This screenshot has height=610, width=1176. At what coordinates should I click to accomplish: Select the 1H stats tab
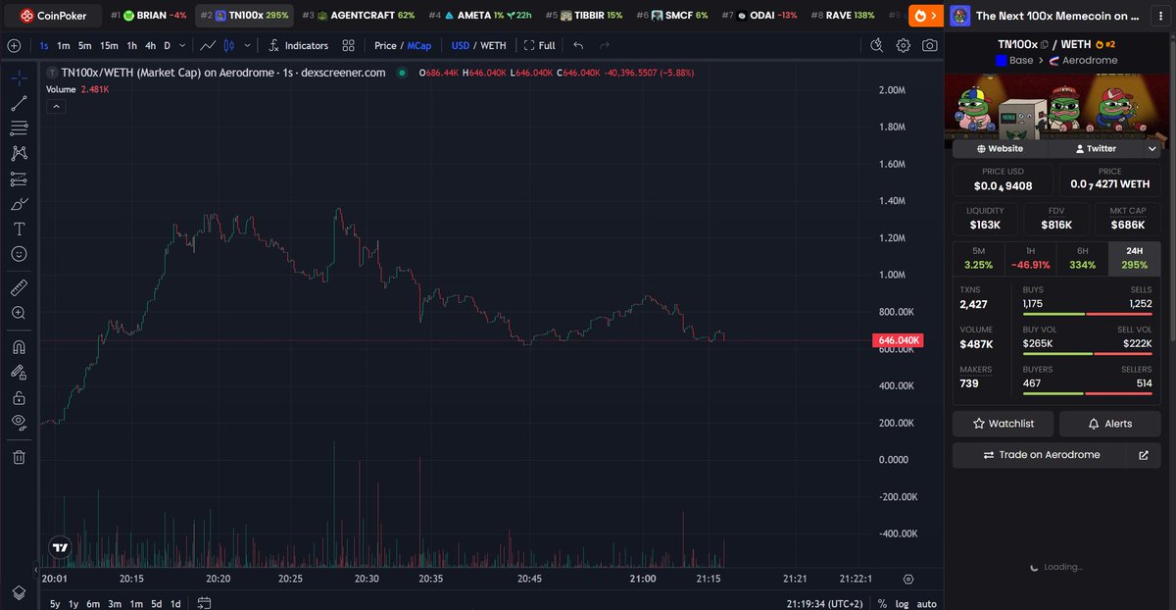(1030, 259)
